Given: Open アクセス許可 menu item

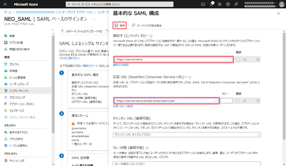Looking at the screenshot, I should (x=16, y=139).
